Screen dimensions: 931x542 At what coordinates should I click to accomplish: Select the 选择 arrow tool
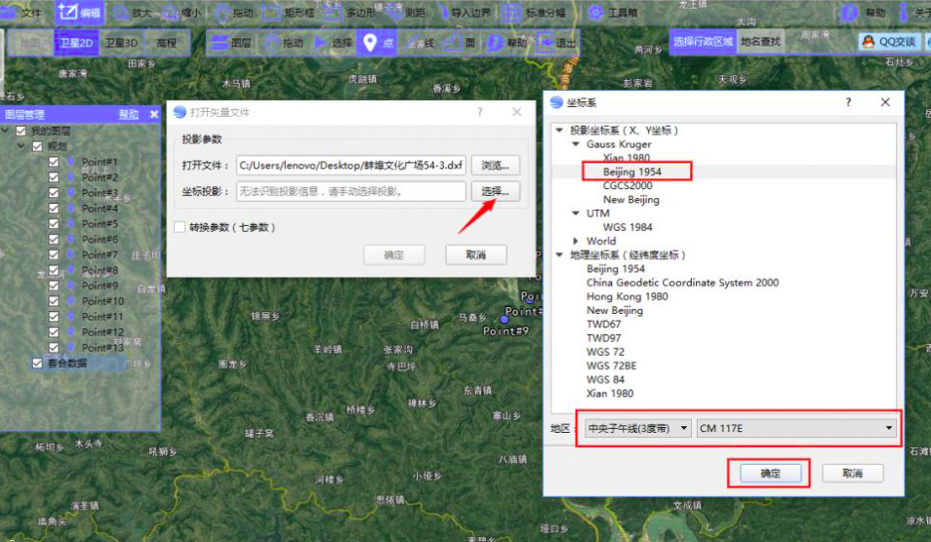(x=321, y=43)
